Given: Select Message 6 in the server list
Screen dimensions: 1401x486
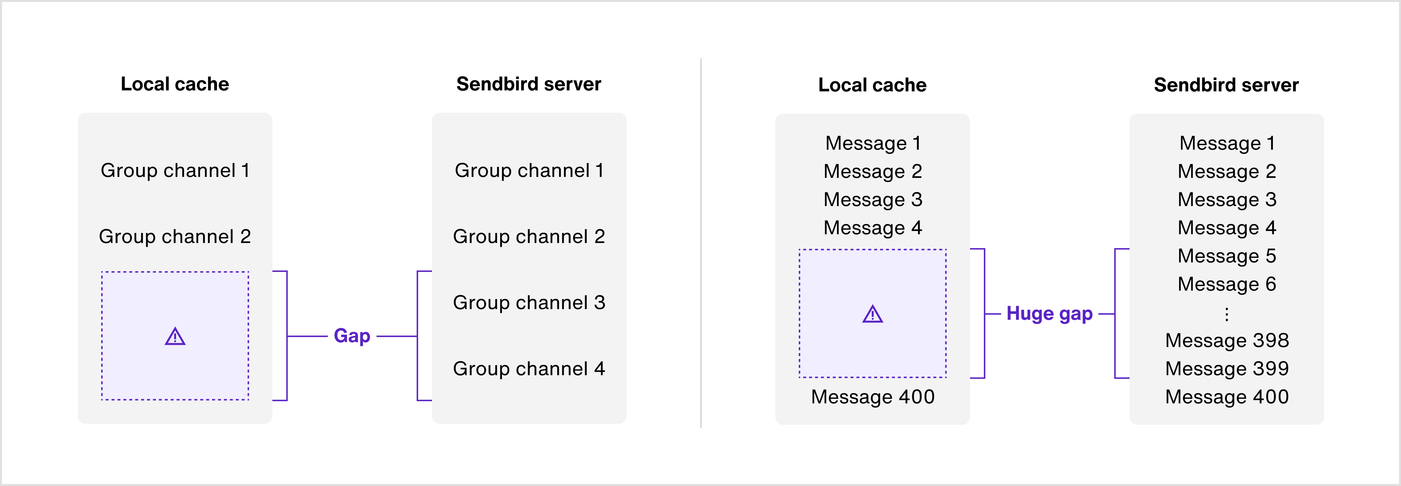Looking at the screenshot, I should 1227,284.
